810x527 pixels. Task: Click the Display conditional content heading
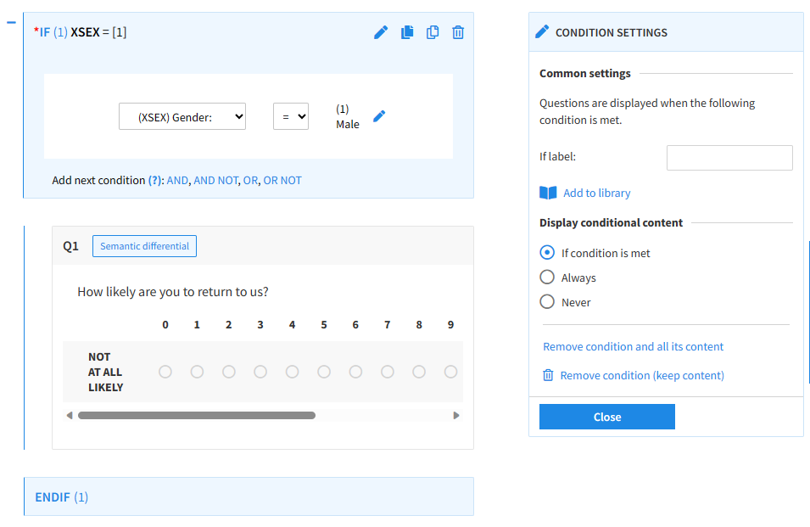tap(612, 222)
